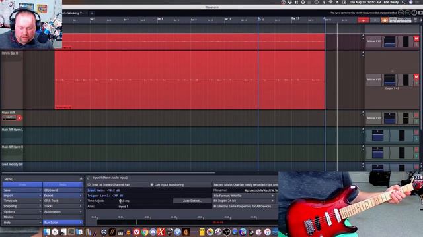Screen dimensions: 423x237
Task: Click the orange icon beside the plus buttons
Action: click(x=385, y=20)
